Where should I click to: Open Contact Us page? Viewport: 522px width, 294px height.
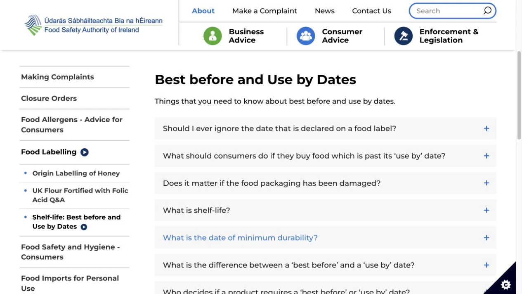pos(371,11)
